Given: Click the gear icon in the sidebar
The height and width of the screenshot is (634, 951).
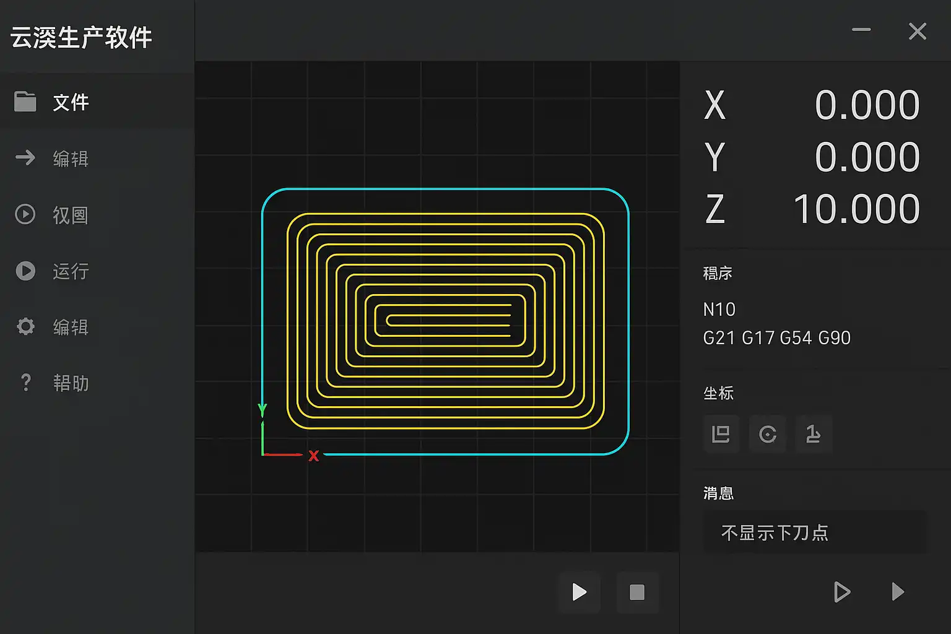Looking at the screenshot, I should pyautogui.click(x=25, y=326).
